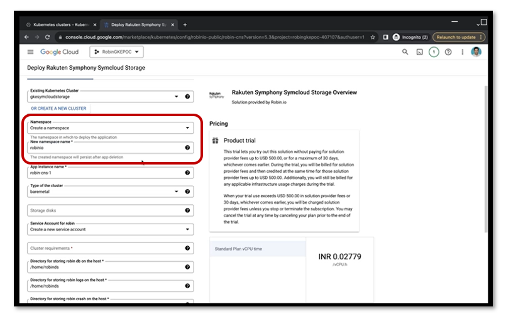The width and height of the screenshot is (506, 319).
Task: Click OR CREATE A NEW CLUSTER link
Action: click(x=58, y=109)
